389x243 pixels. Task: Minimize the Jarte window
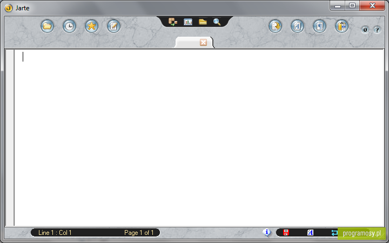[x=338, y=6]
